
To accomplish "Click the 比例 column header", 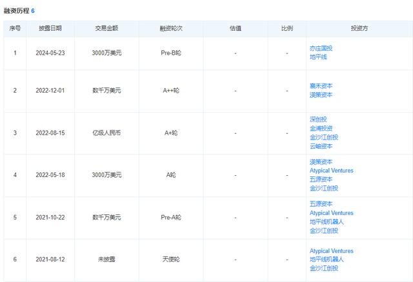I will [x=287, y=28].
